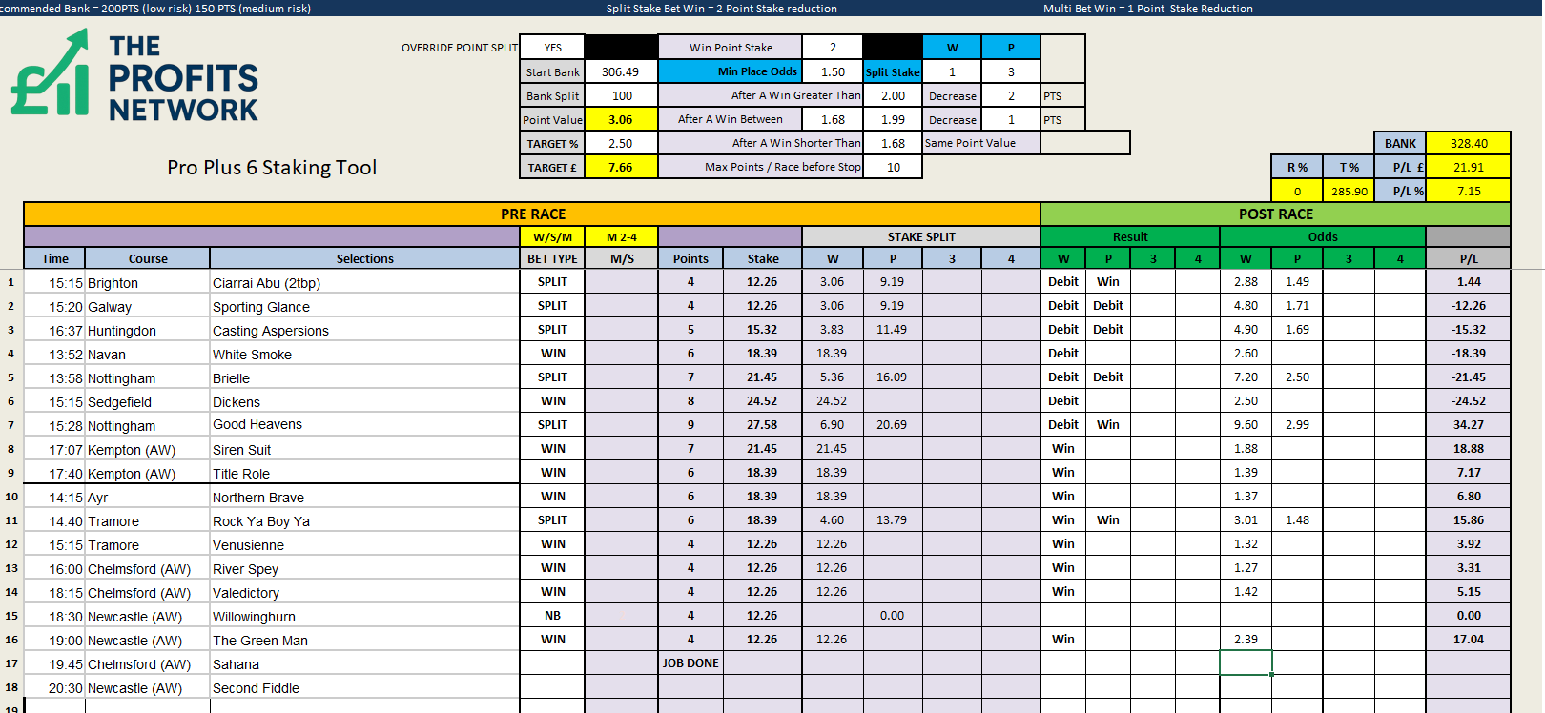
Task: Click the PRE RACE orange header
Action: point(532,214)
